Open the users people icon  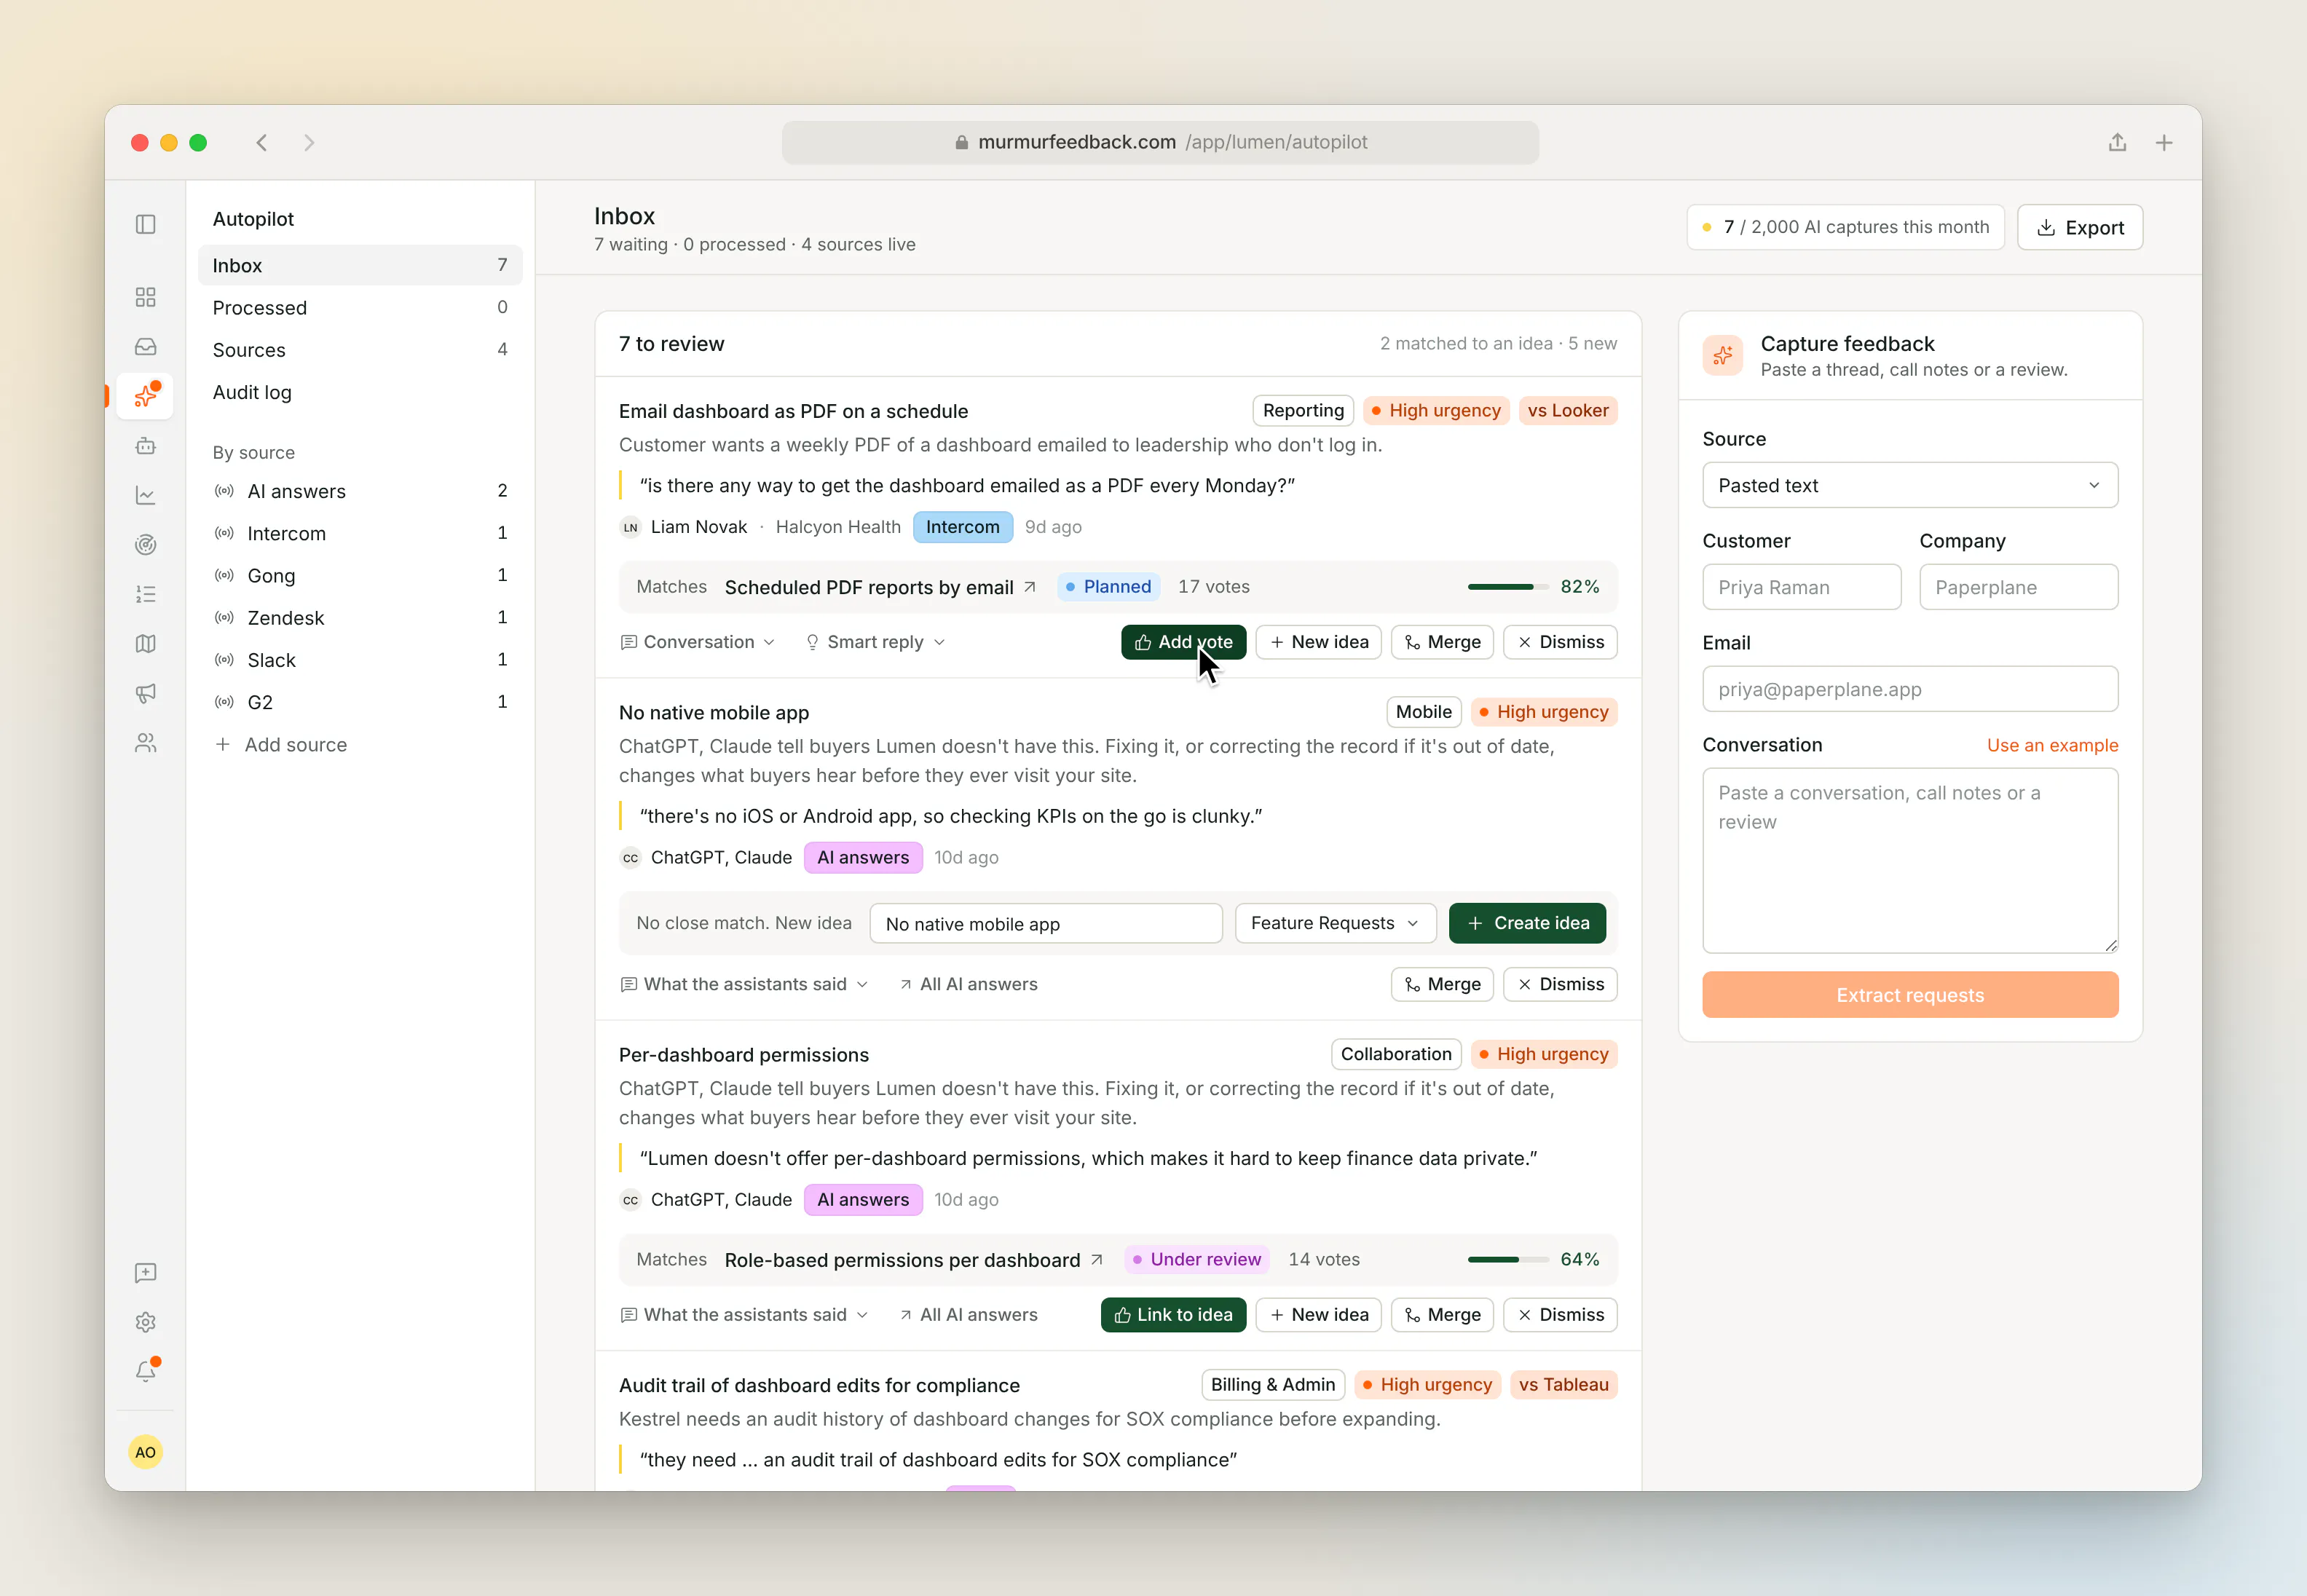pos(145,743)
